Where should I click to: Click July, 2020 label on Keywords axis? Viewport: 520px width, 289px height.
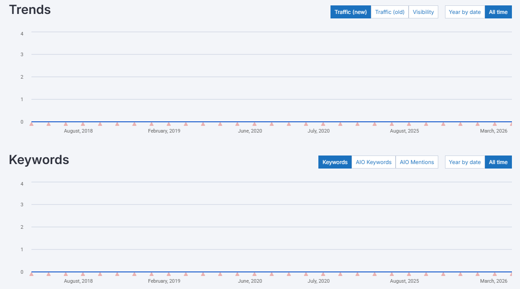[x=318, y=281]
